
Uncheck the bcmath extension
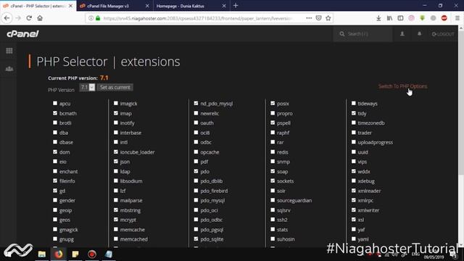pyautogui.click(x=55, y=113)
